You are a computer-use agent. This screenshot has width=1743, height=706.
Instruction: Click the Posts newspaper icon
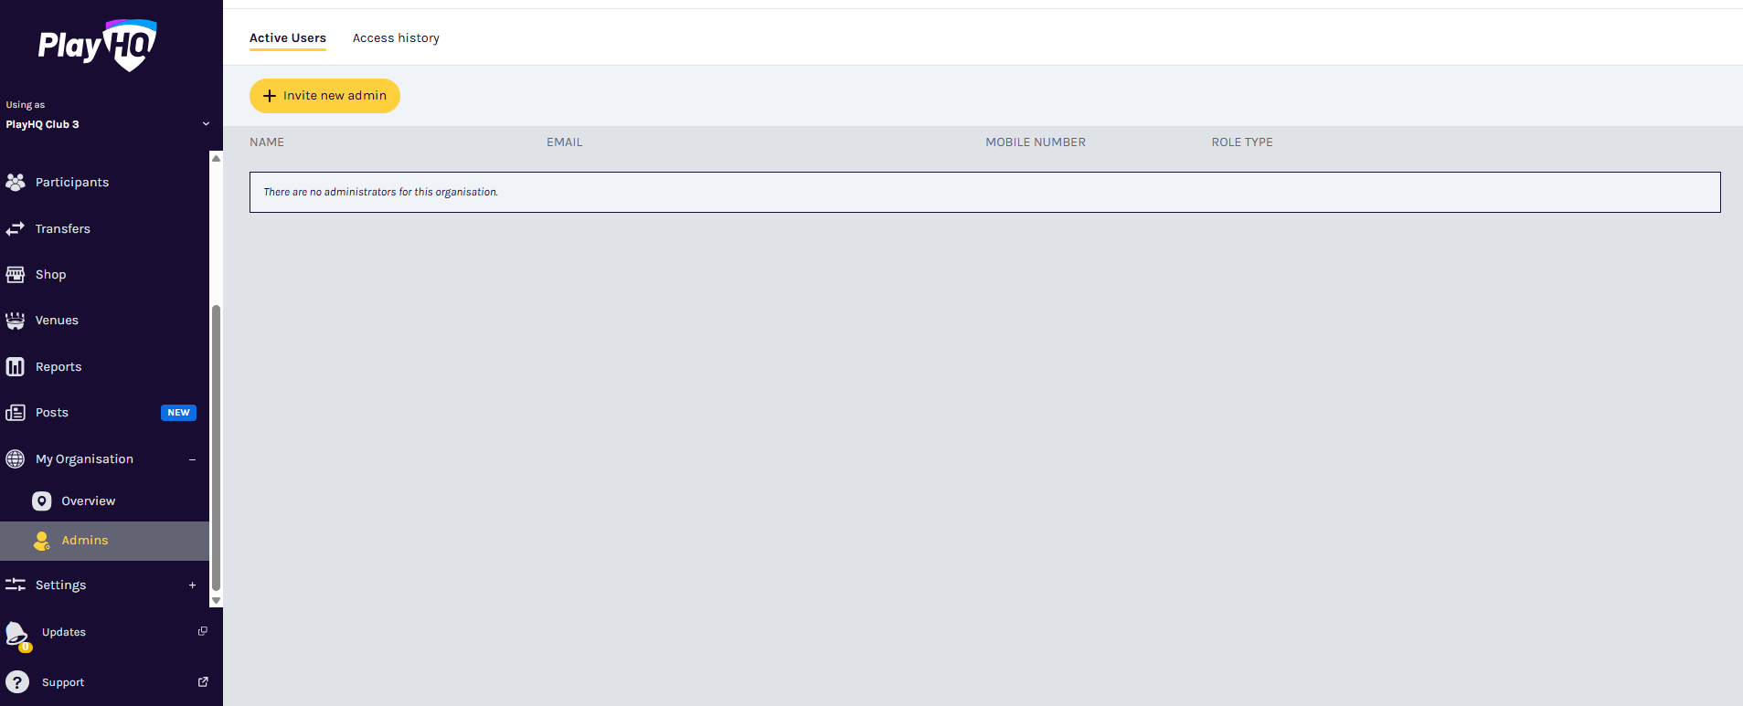[16, 413]
